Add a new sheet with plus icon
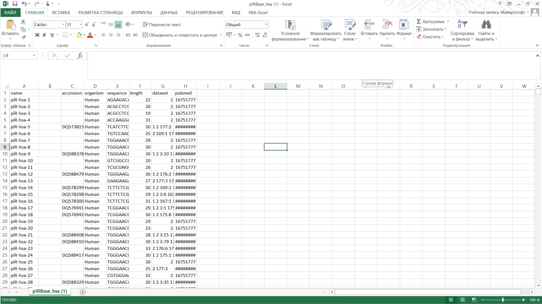542x304 pixels. 83,292
